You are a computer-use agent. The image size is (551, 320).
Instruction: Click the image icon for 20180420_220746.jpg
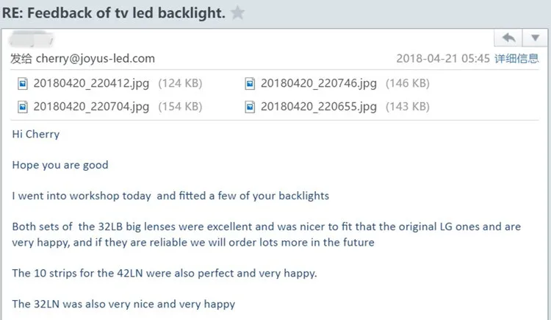tap(250, 84)
